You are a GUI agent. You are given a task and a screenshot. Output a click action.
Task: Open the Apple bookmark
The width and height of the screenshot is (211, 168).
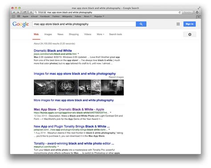tap(25, 16)
